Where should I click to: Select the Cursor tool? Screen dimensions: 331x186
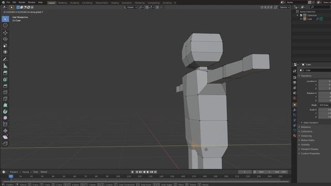pyautogui.click(x=5, y=25)
